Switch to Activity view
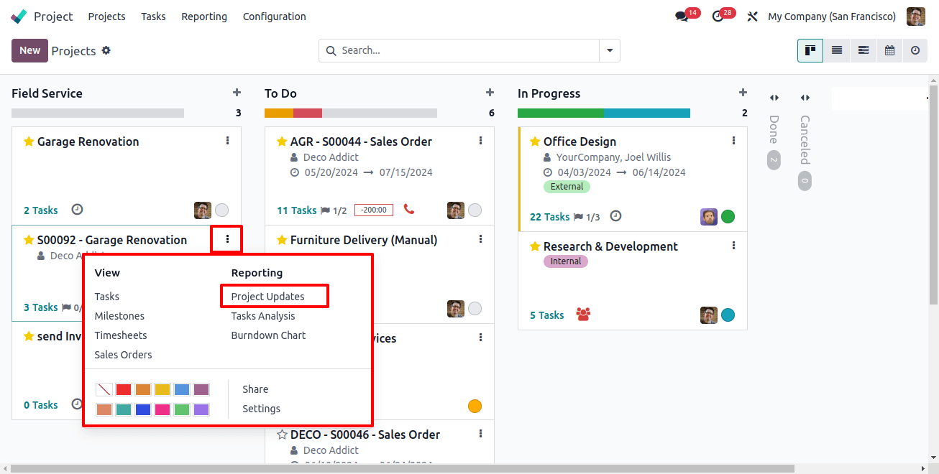Screen dimensions: 939x474 [915, 50]
